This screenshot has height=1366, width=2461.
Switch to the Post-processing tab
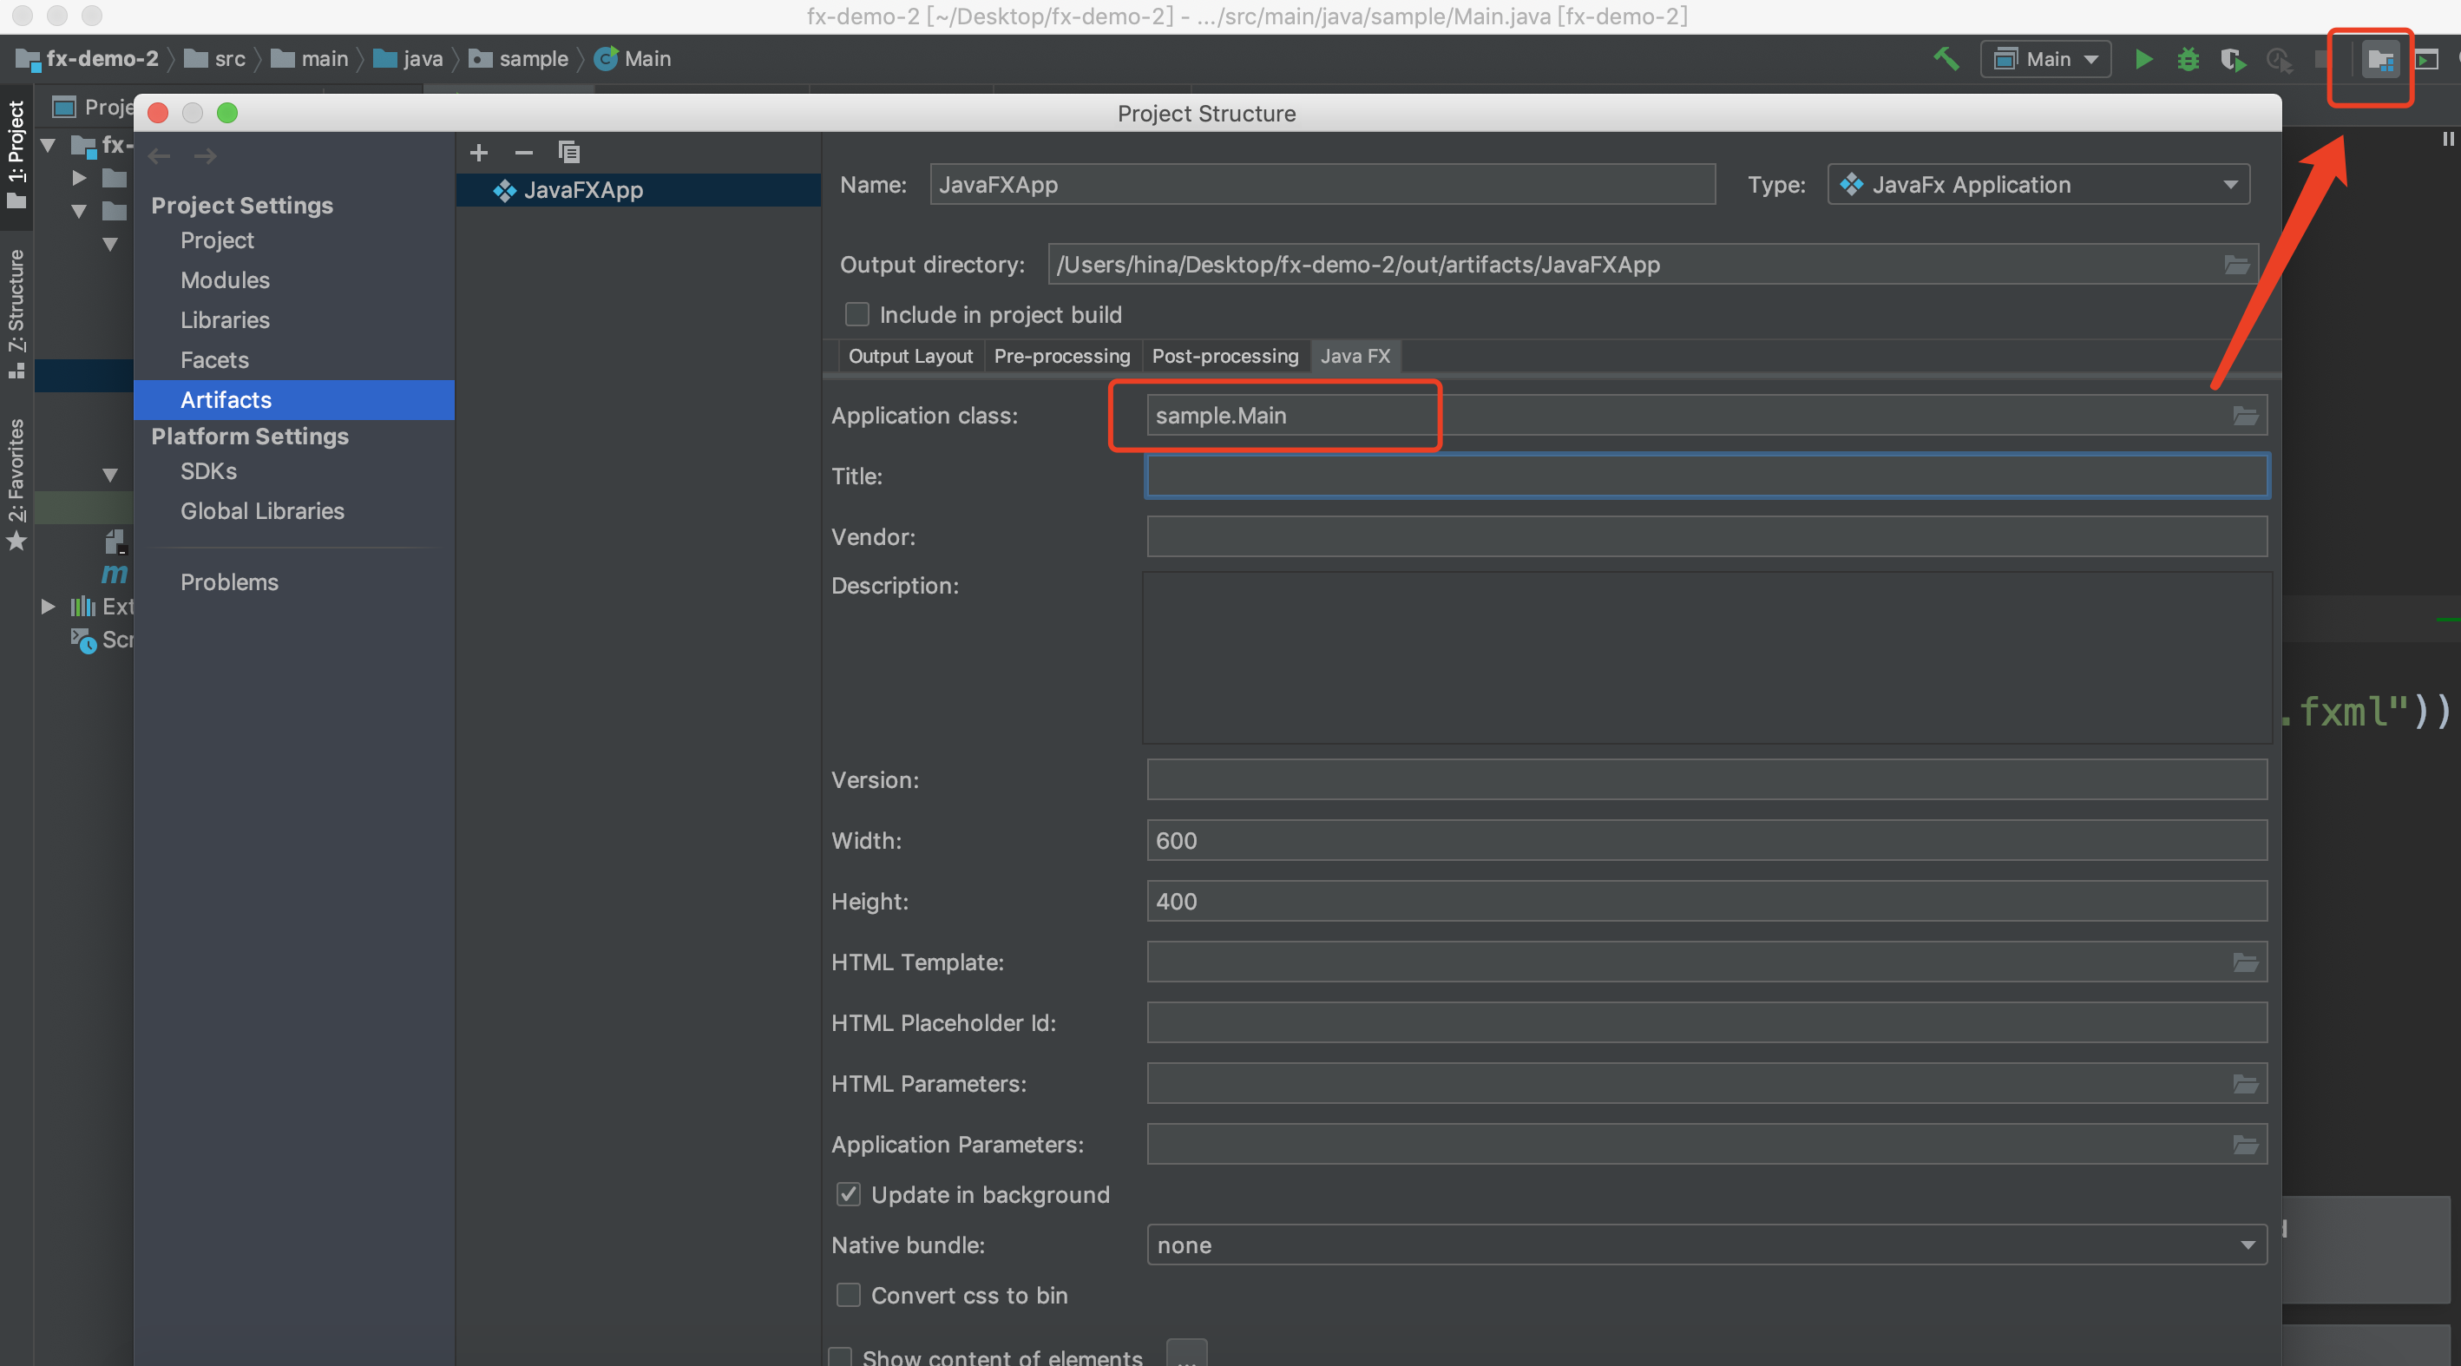click(1224, 357)
